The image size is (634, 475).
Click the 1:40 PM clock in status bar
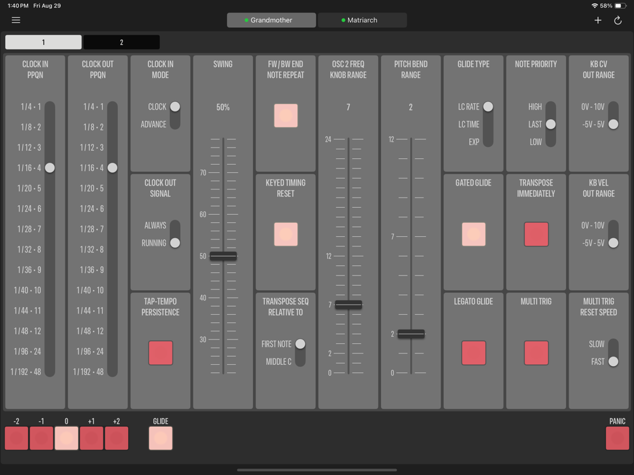(18, 6)
